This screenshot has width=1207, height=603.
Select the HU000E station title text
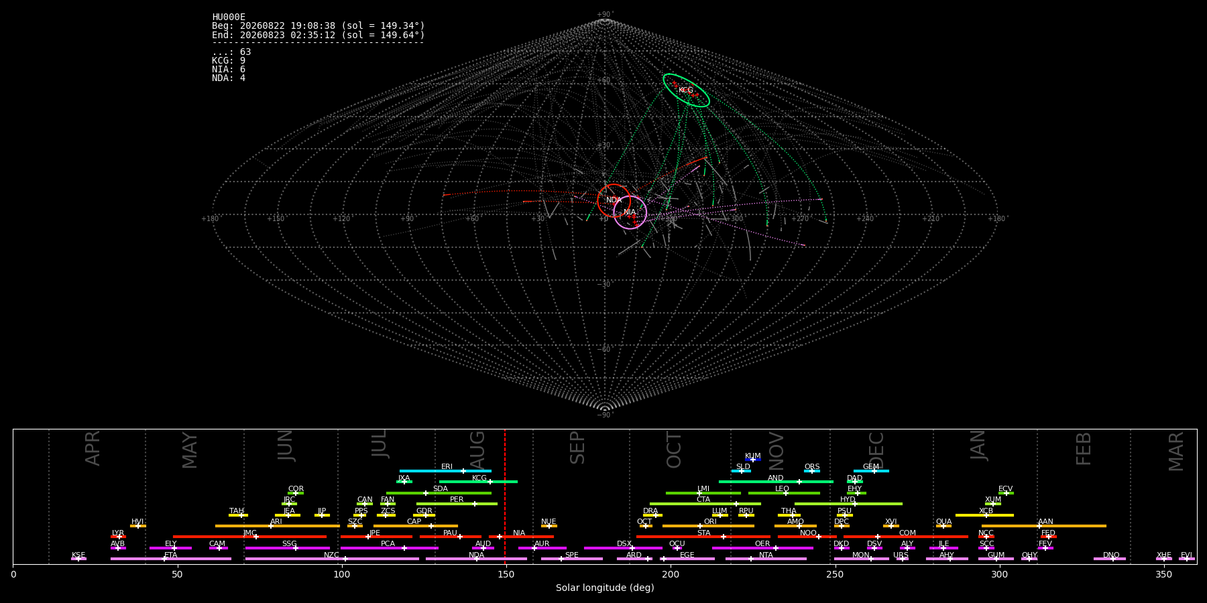click(x=229, y=17)
